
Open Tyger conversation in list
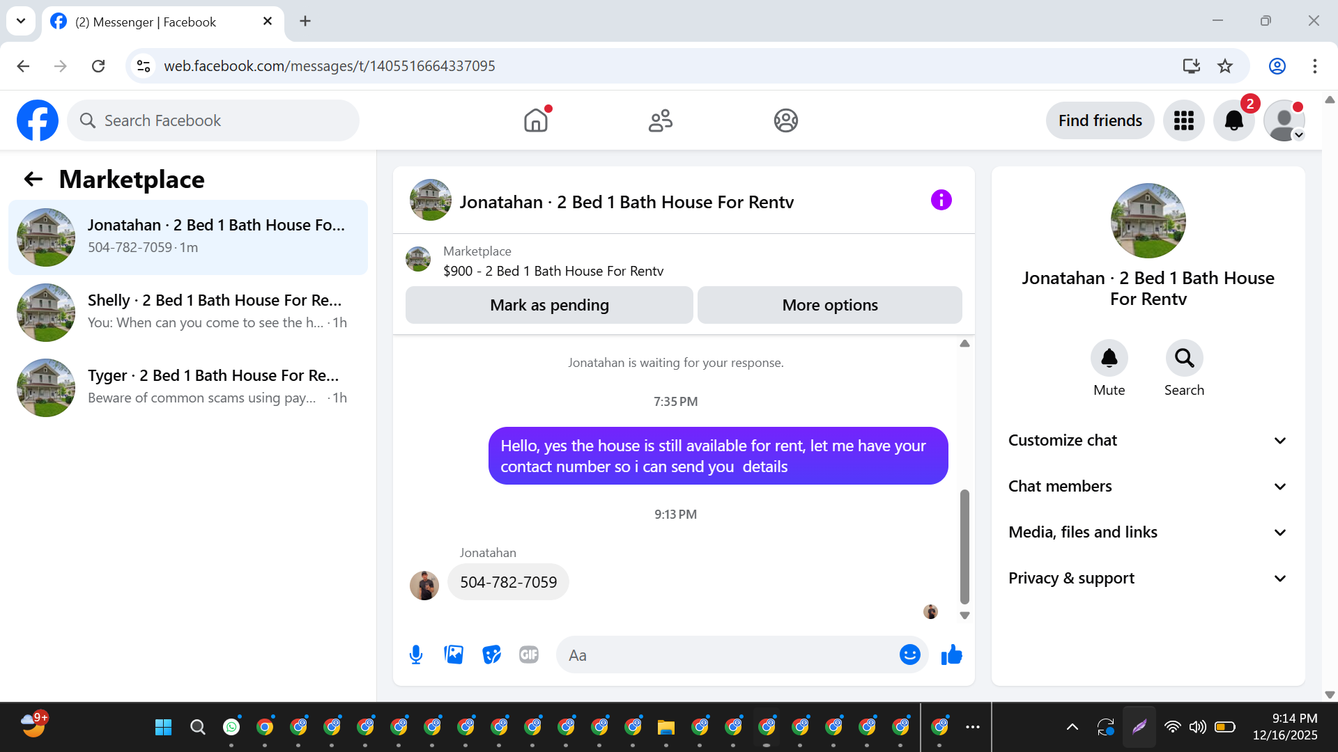pyautogui.click(x=188, y=388)
